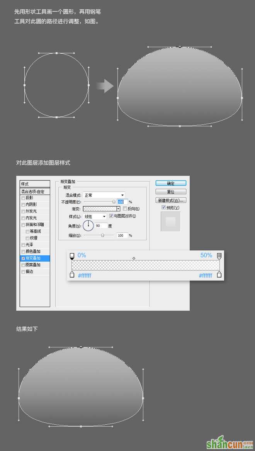Select the right #ffffff color stop
The height and width of the screenshot is (451, 255).
tap(219, 274)
